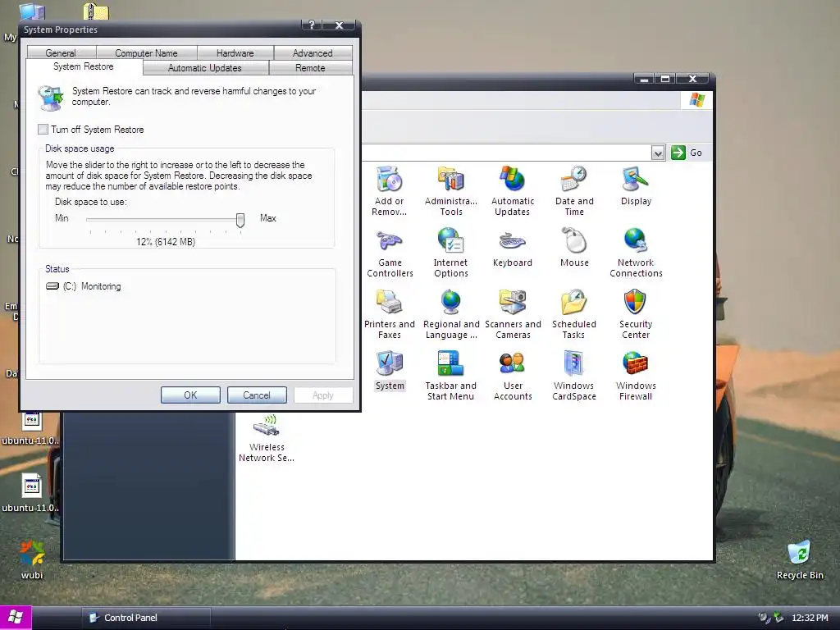
Task: Click OK in System Properties
Action: click(190, 395)
